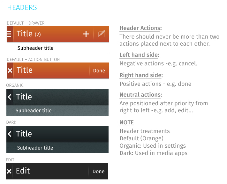Viewport: 227px width, 184px height.
Task: Click the white Subheader title row
Action: (x=58, y=48)
